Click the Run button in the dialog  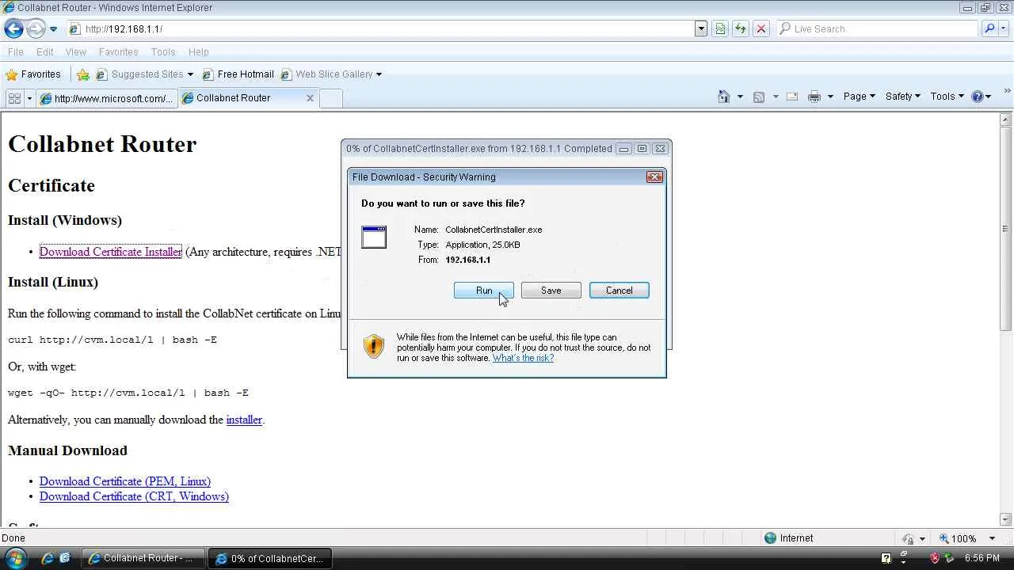click(484, 291)
